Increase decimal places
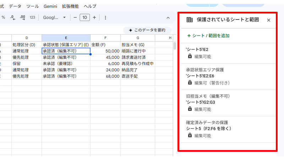Viewport: 284px width, 160px height. [x=22, y=17]
